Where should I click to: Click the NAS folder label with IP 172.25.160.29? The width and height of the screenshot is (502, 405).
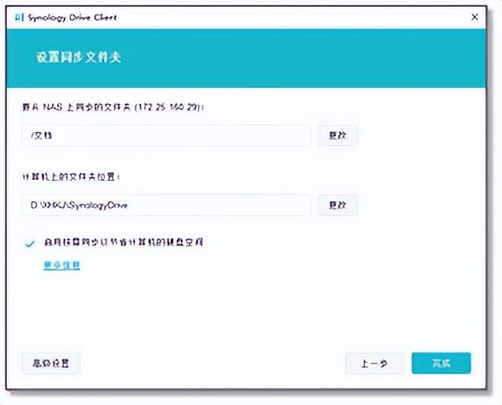click(x=113, y=108)
